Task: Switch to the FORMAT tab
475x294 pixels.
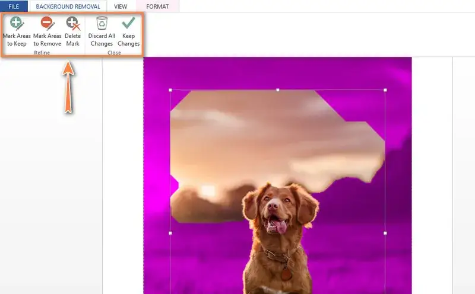Action: 157,7
